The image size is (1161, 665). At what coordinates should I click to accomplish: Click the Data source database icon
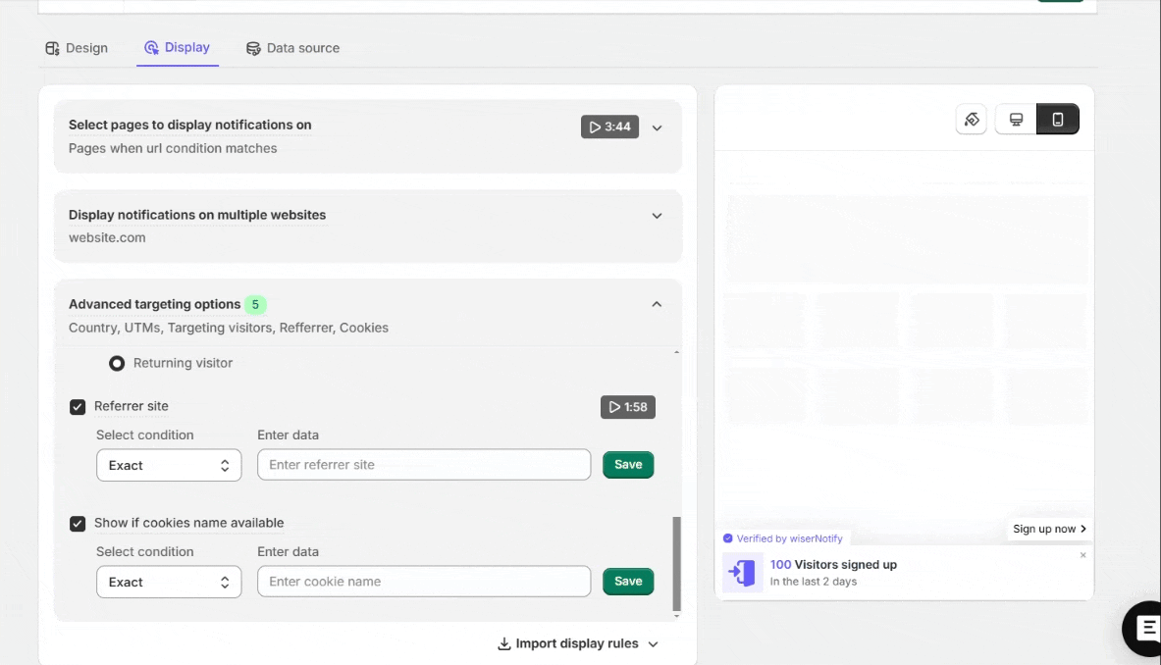253,48
